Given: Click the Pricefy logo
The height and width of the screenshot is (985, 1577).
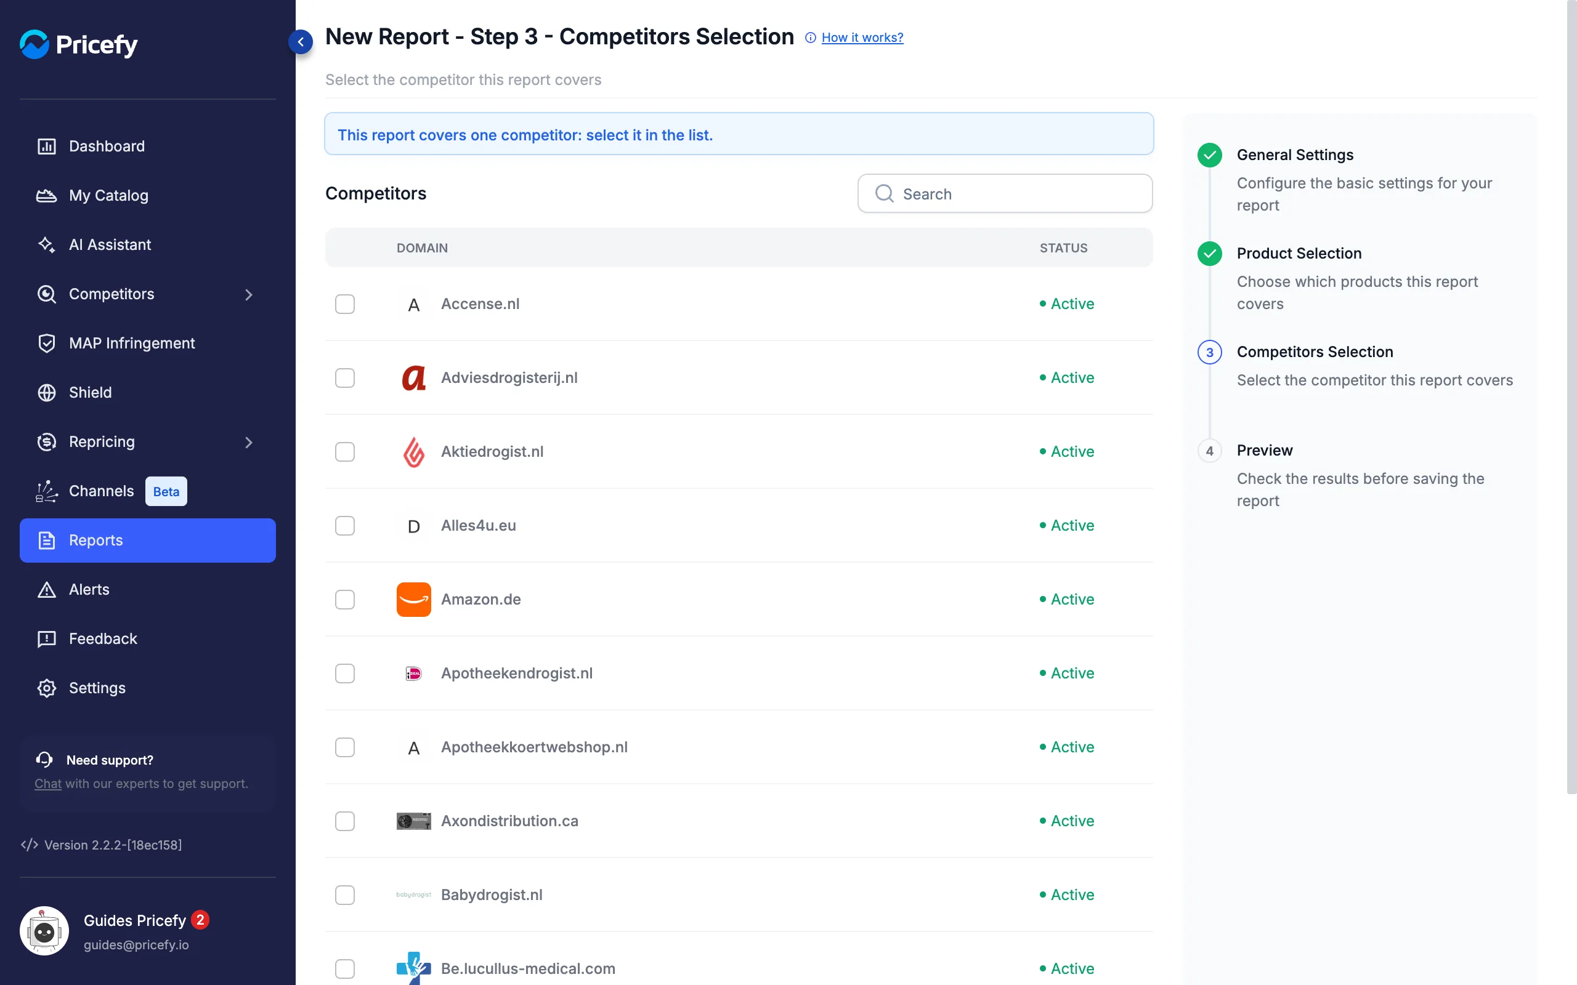Looking at the screenshot, I should click(79, 44).
